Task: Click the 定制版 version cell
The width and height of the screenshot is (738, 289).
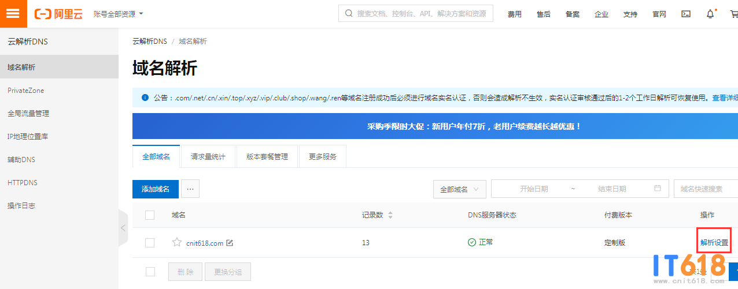Action: (615, 243)
